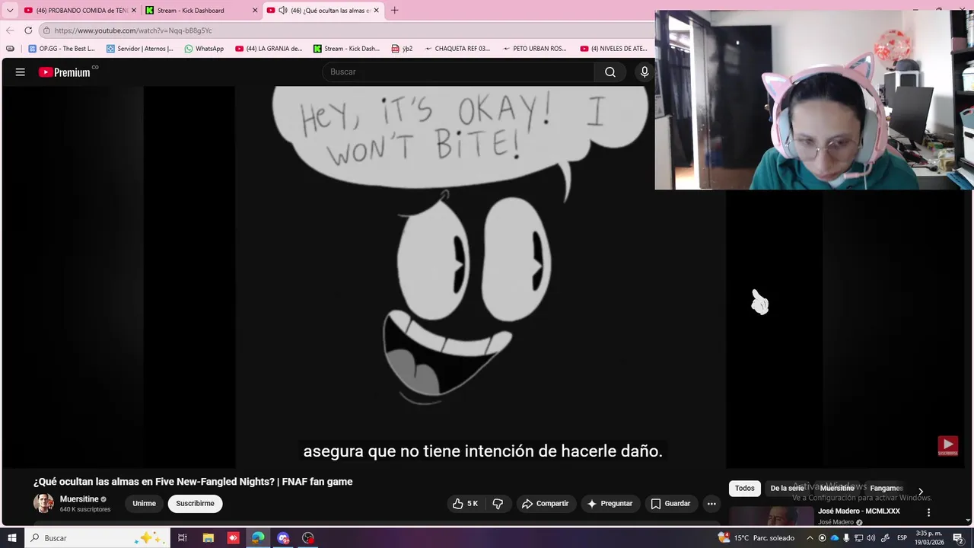Open the red app taskbar icon
The image size is (974, 548).
click(233, 538)
